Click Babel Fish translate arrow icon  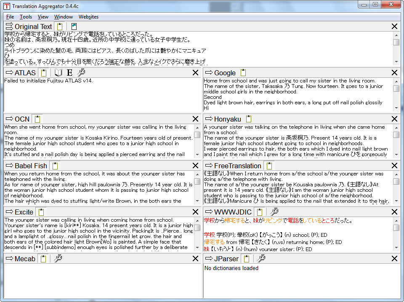[x=9, y=166]
